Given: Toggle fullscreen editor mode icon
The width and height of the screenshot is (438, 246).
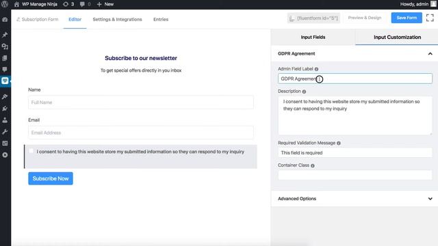Looking at the screenshot, I should point(430,18).
